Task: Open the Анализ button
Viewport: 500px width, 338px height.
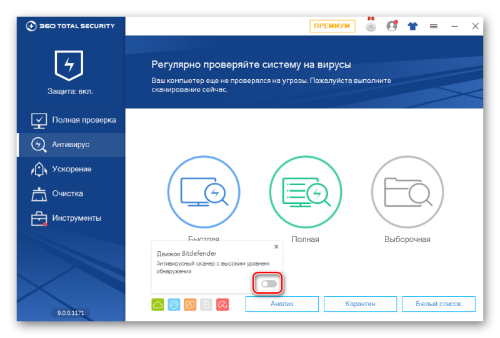Action: click(282, 304)
